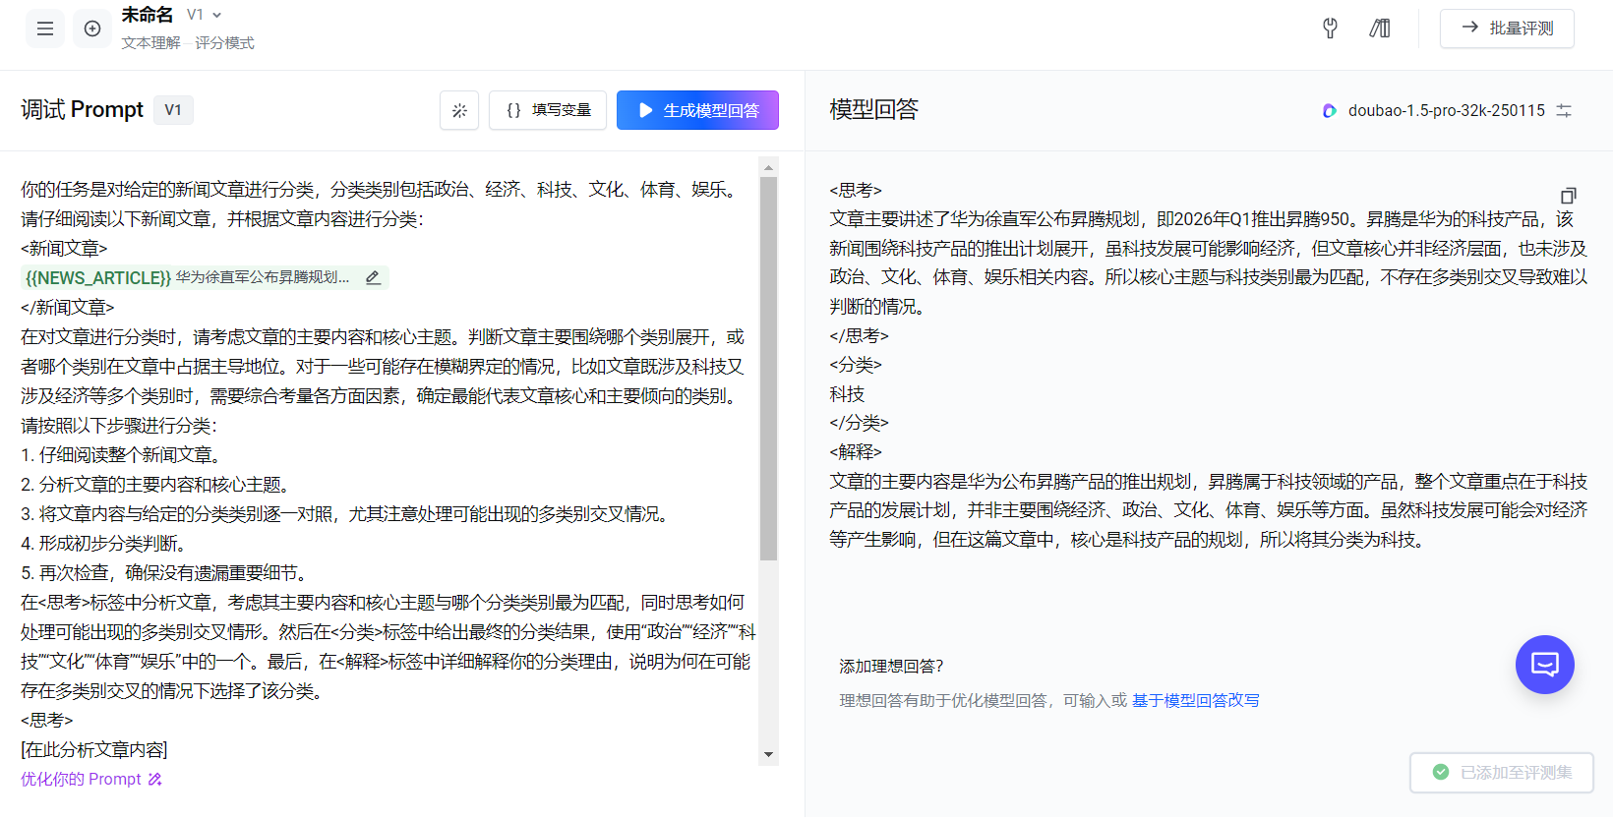Viewport: 1613px width, 820px height.
Task: Click the 生成模型回答 button
Action: 697,110
